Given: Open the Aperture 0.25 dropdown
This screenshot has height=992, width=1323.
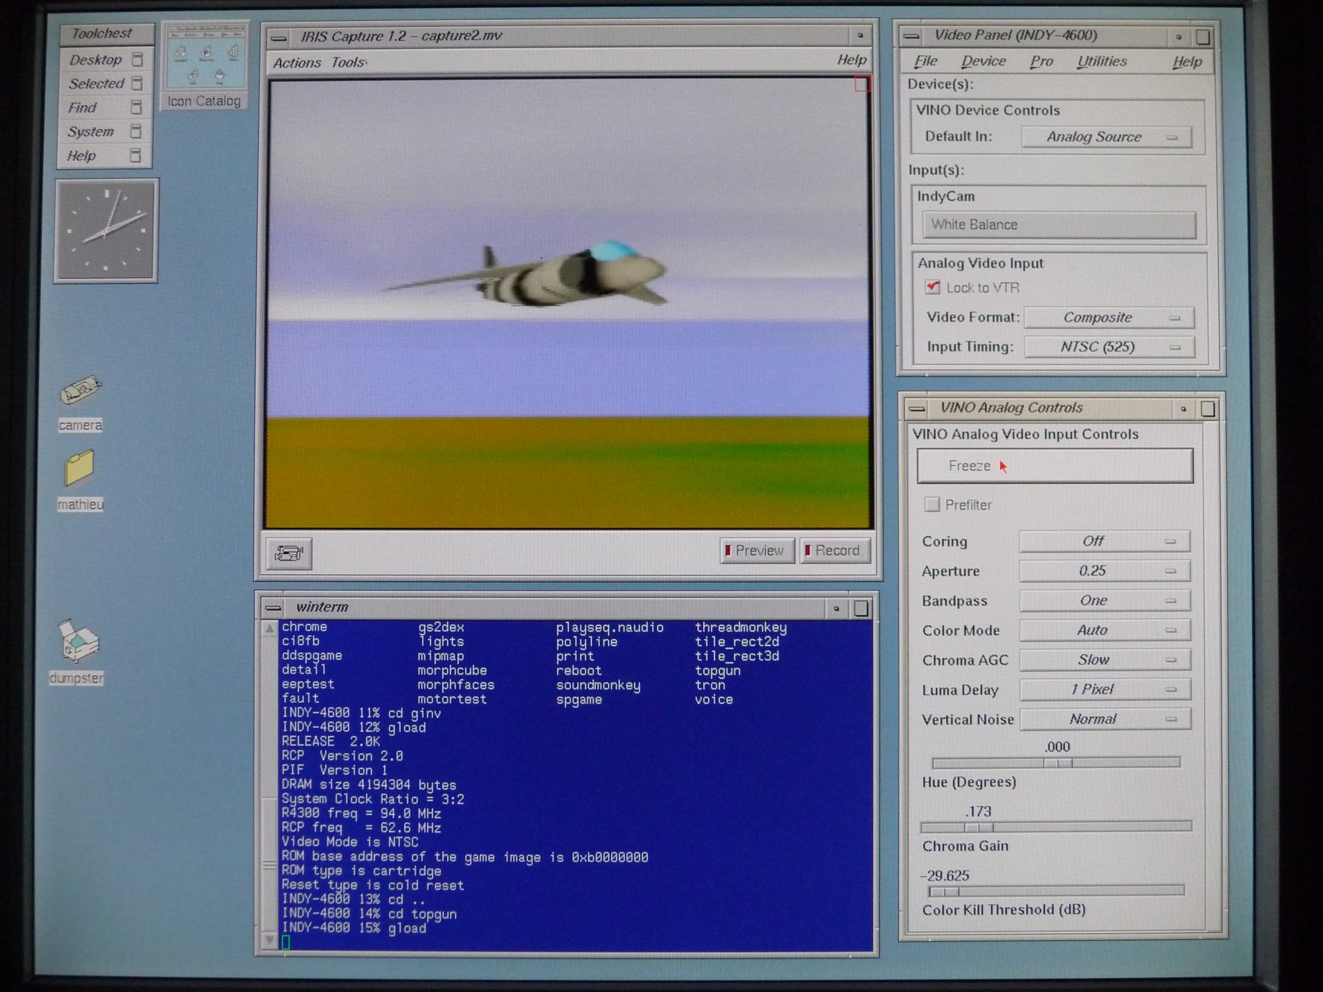Looking at the screenshot, I should coord(1105,571).
